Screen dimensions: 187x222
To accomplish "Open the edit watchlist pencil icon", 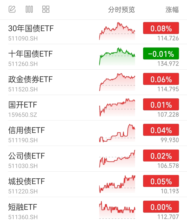I will point(12,9).
